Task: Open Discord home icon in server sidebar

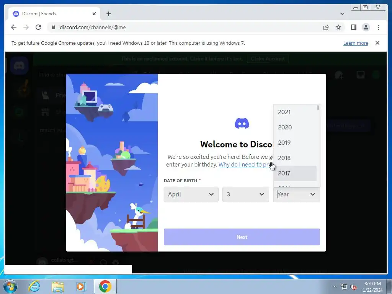Action: pyautogui.click(x=19, y=66)
